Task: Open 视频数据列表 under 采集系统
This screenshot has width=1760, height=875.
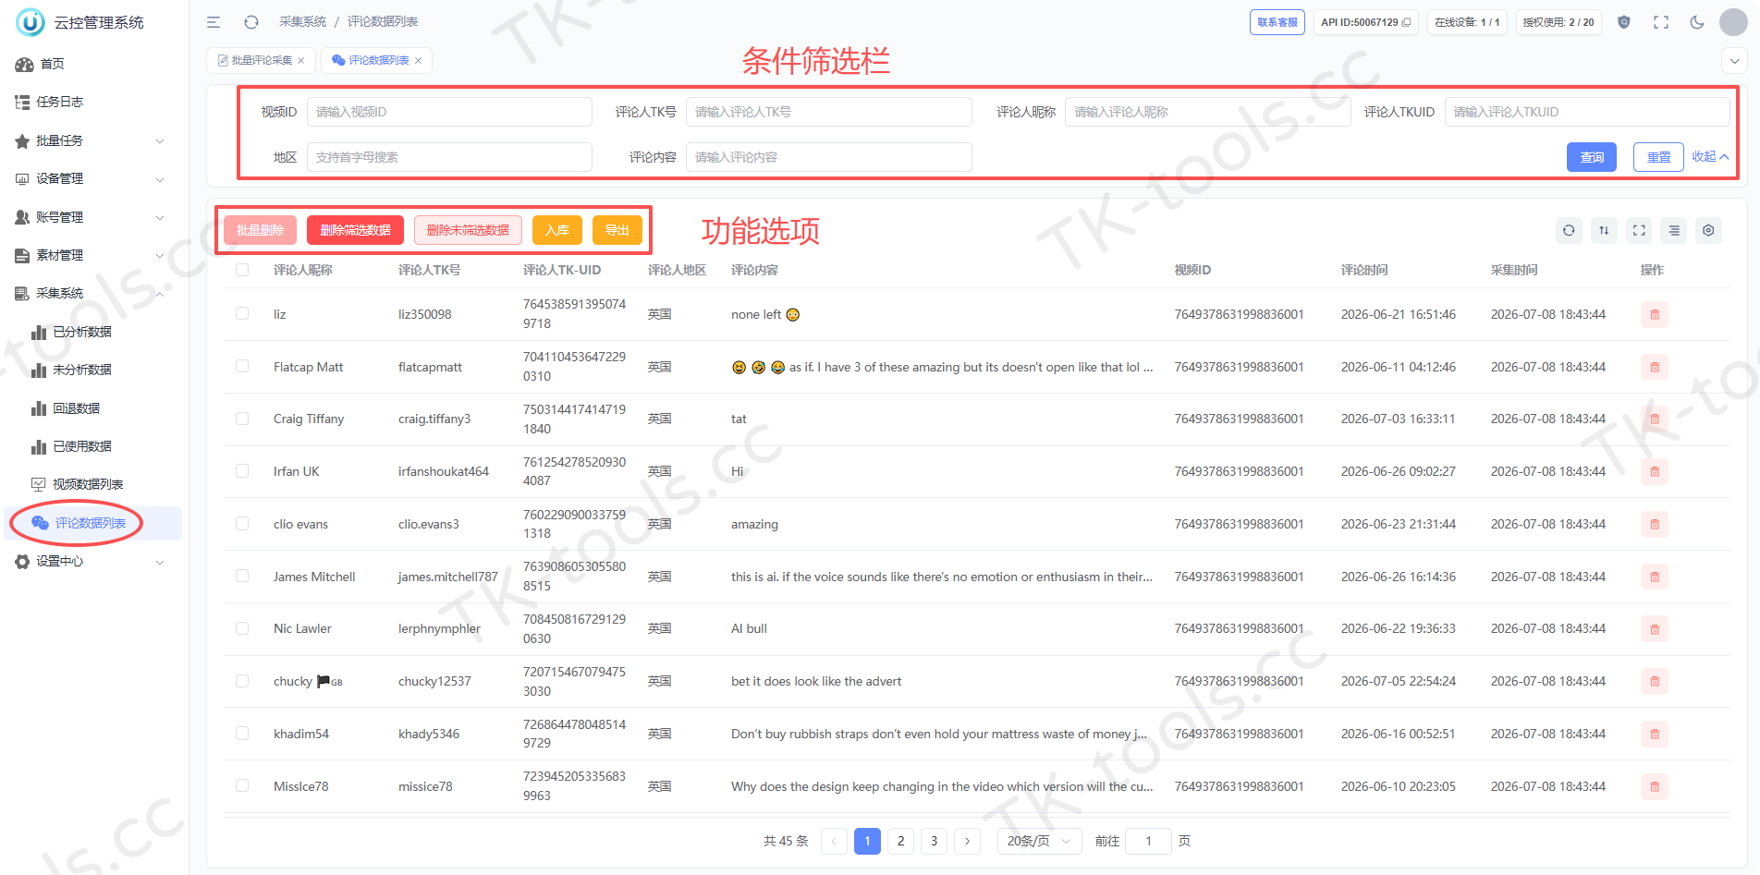Action: click(x=91, y=485)
